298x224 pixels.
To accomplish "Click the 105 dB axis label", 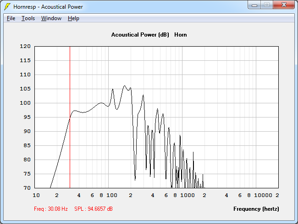I will [x=25, y=89].
